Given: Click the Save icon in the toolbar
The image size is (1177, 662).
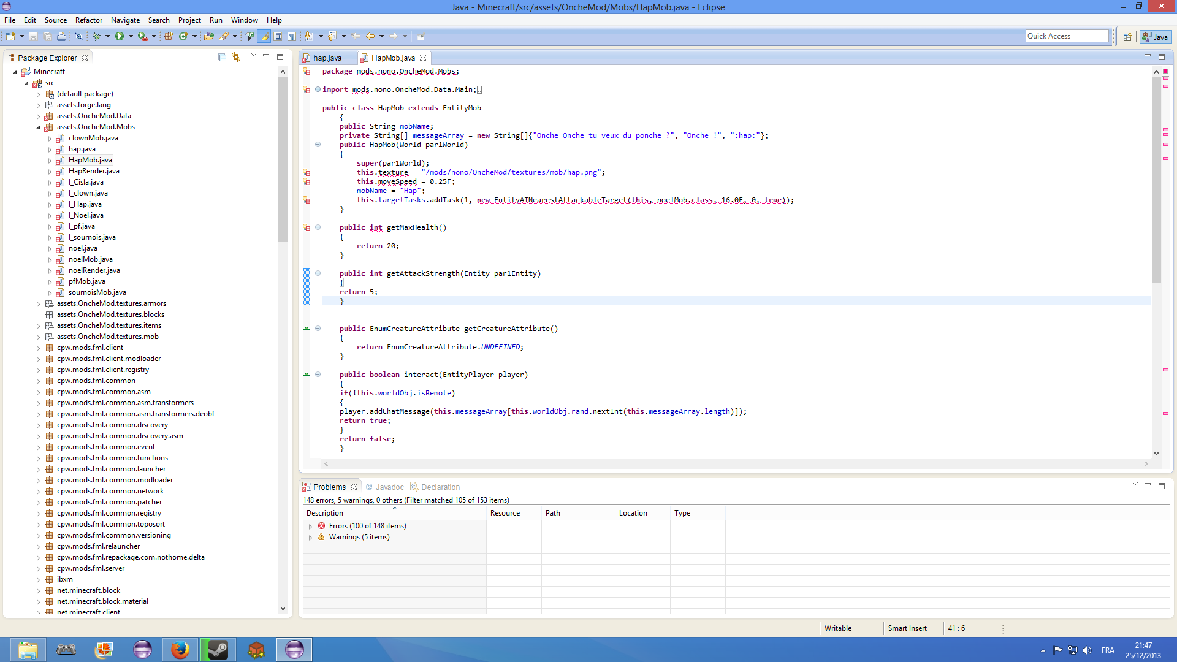Looking at the screenshot, I should click(x=34, y=37).
